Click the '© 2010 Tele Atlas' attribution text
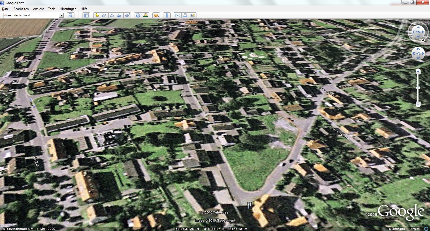The image size is (430, 231). point(215,212)
